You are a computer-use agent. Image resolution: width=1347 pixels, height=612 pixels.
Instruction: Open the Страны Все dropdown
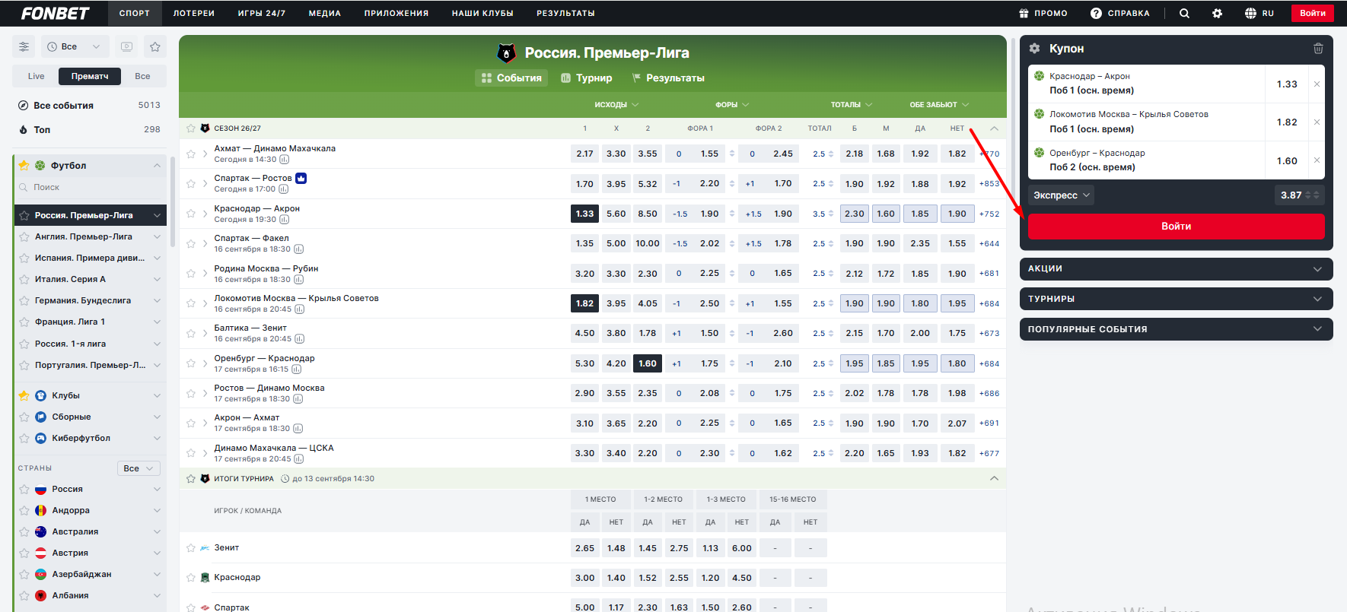pos(139,468)
